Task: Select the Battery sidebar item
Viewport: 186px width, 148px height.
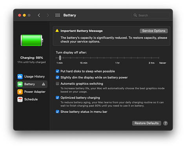Action: (x=31, y=84)
